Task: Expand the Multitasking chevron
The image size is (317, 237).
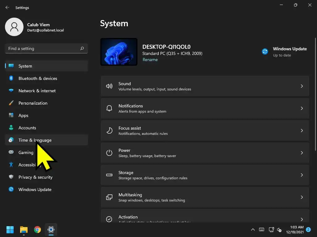Action: pyautogui.click(x=302, y=197)
